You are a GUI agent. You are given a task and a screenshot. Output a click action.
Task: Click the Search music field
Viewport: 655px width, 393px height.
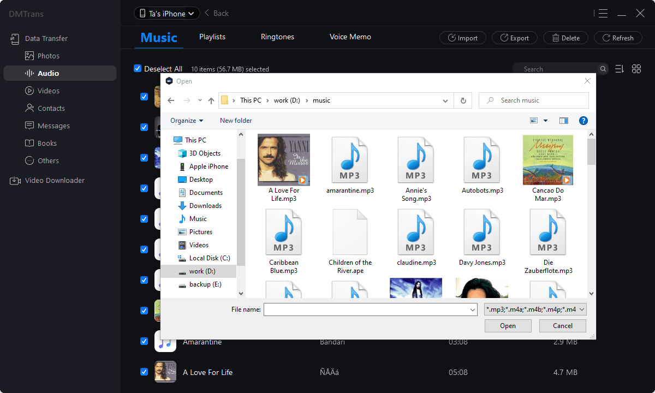pyautogui.click(x=534, y=100)
